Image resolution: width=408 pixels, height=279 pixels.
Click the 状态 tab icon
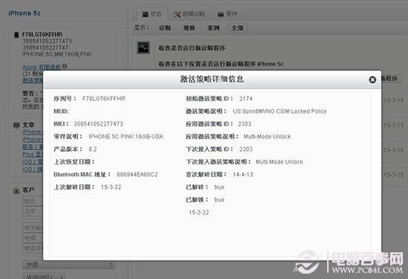pyautogui.click(x=145, y=14)
